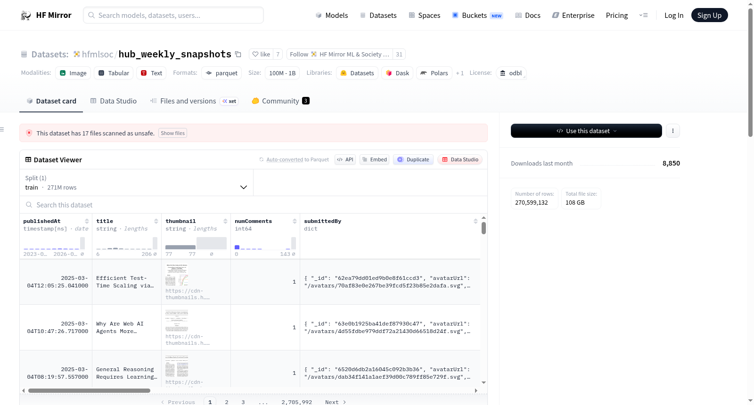754x405 pixels.
Task: Jump to last page 2,705,992
Action: (297, 402)
